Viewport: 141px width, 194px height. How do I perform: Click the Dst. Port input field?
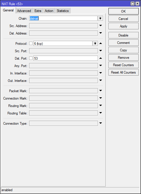click(65, 58)
